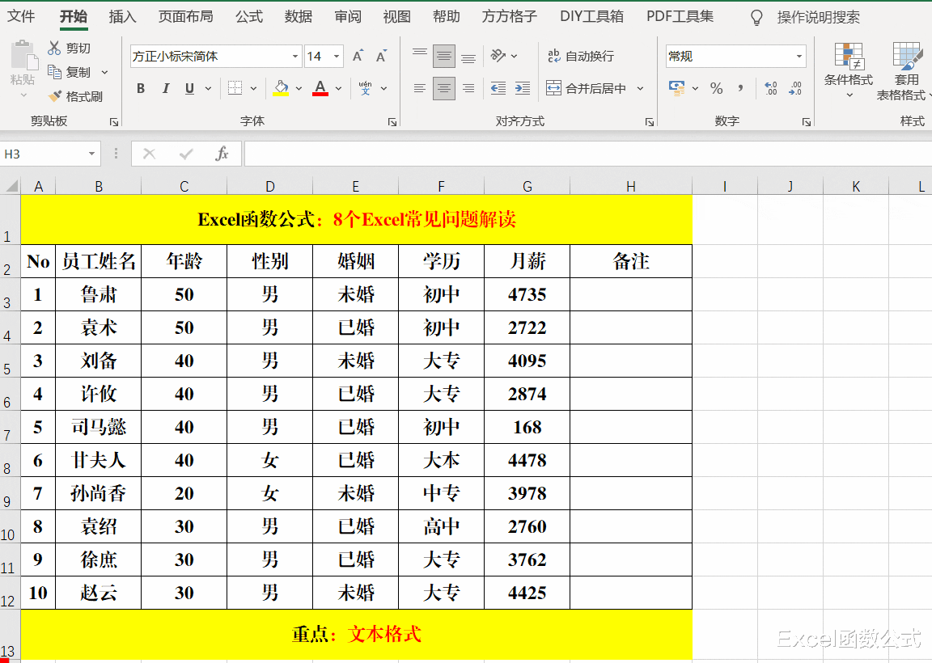Open the 方方格子 ribbon tab
Image resolution: width=932 pixels, height=663 pixels.
tap(509, 15)
